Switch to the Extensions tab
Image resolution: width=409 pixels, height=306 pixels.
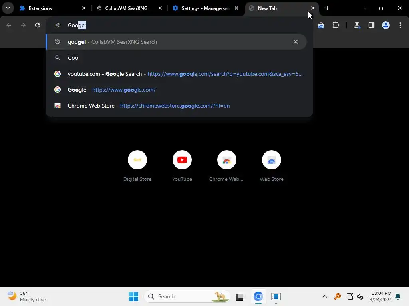52,8
